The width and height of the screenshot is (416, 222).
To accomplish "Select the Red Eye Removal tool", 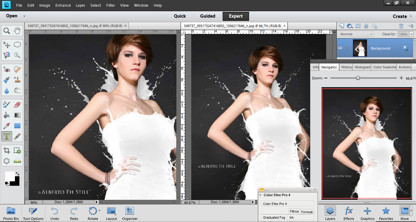I will pyautogui.click(x=7, y=70).
